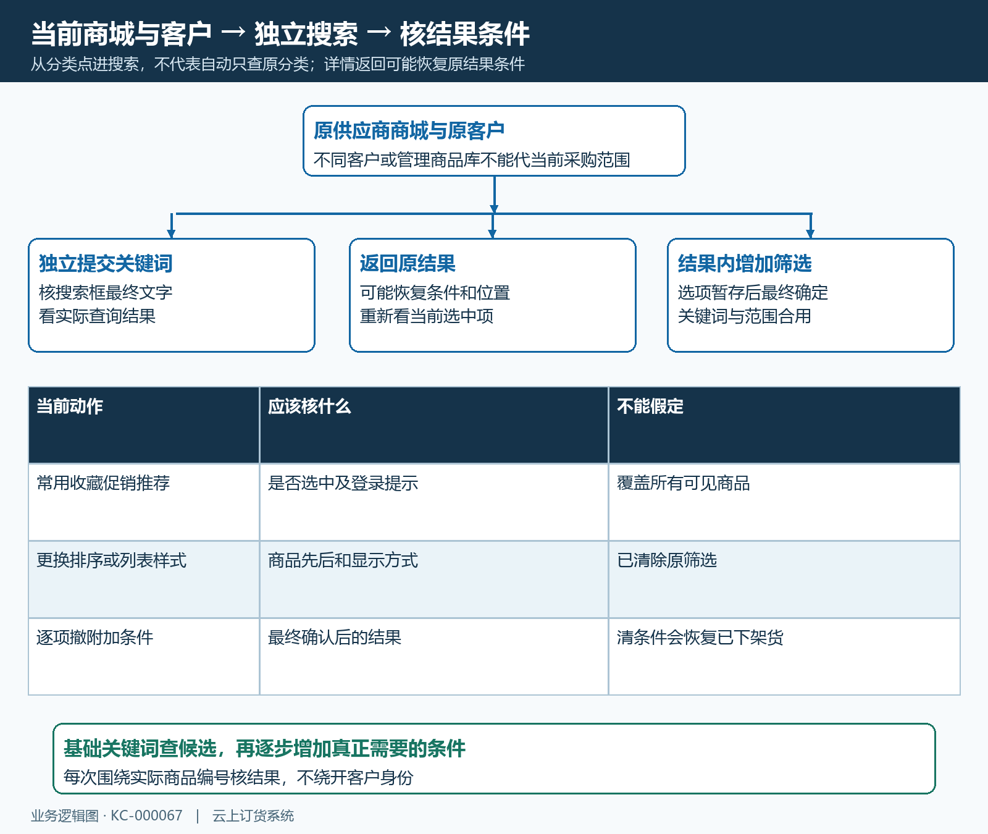
Task: Select the 返回原结果 card heading
Action: pyautogui.click(x=408, y=263)
